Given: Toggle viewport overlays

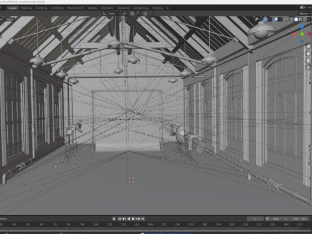Looking at the screenshot, I should (276, 19).
